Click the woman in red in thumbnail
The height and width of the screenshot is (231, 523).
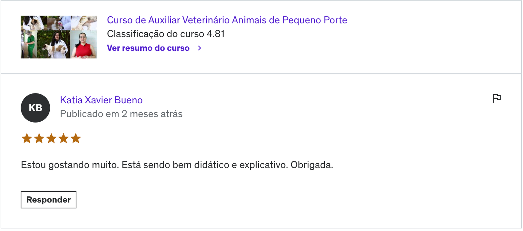(x=84, y=45)
